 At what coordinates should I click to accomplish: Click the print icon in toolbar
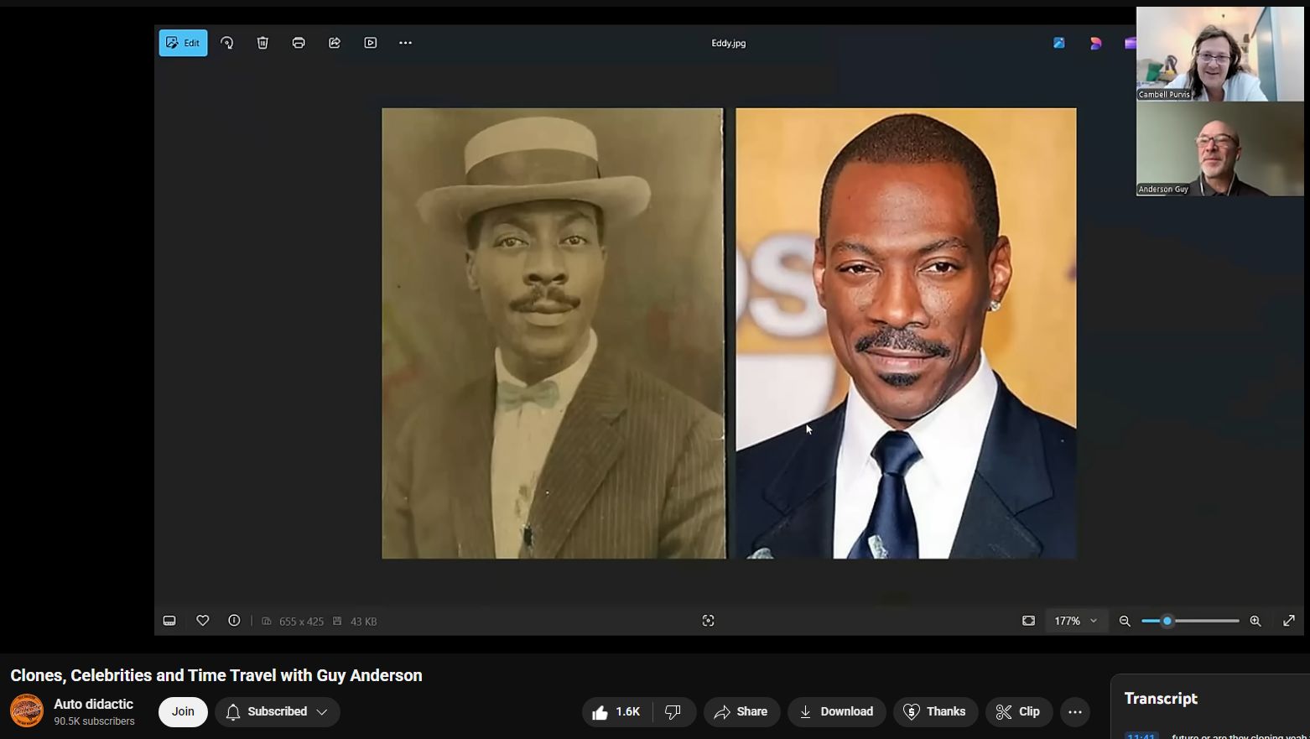tap(299, 43)
